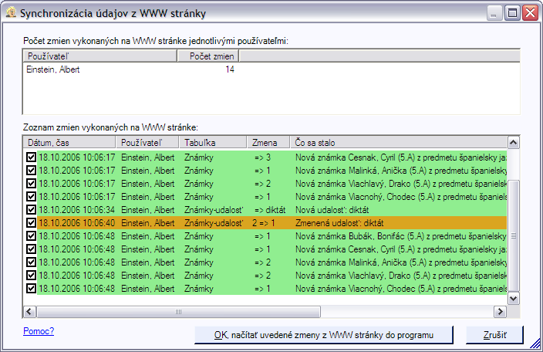This screenshot has height=352, width=543.
Task: Toggle checkbox for 10:06:48 Malinká, Anička row
Action: [31, 262]
